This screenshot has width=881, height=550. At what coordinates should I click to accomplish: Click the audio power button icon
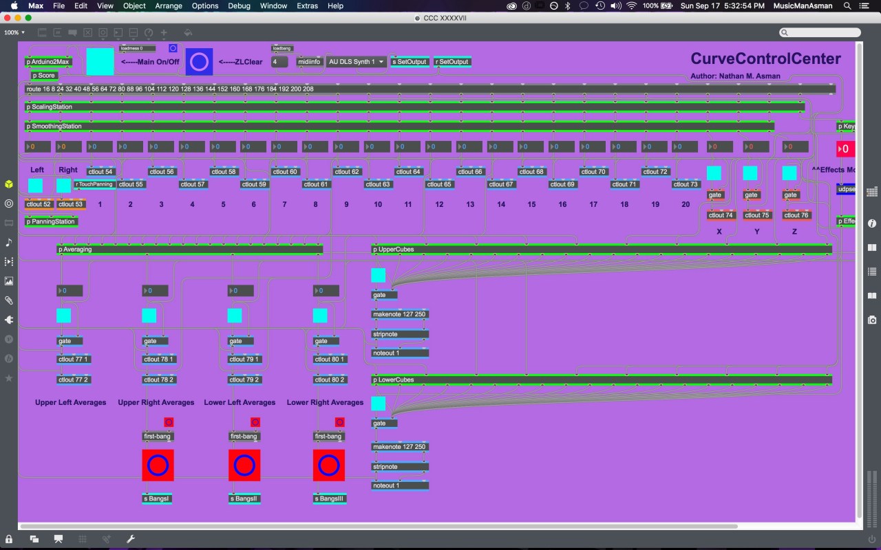coord(872,539)
